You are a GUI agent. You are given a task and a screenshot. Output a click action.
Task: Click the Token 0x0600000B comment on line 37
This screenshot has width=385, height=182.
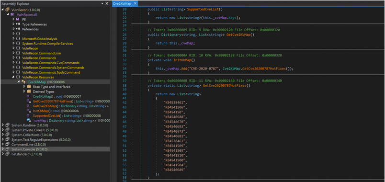pyautogui.click(x=215, y=80)
